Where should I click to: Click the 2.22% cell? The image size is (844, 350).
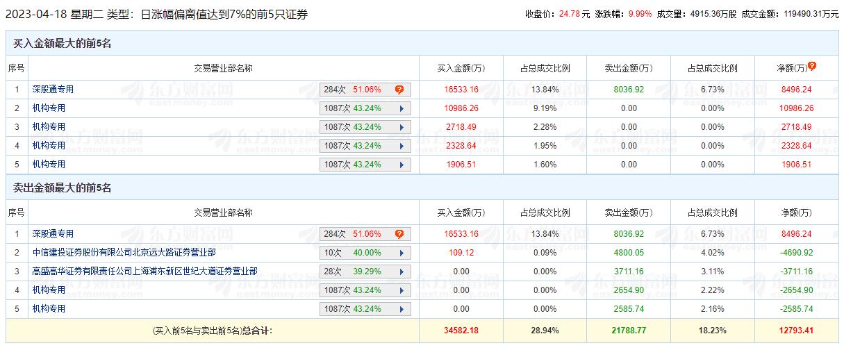point(712,290)
